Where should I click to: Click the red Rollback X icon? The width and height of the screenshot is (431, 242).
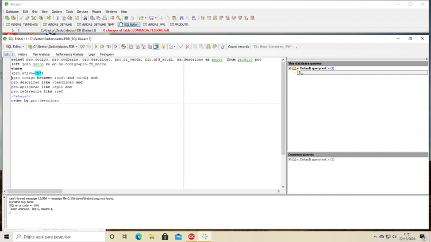[187, 46]
